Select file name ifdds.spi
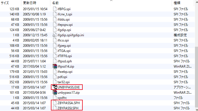This screenshot has height=111, width=198. (x=64, y=20)
